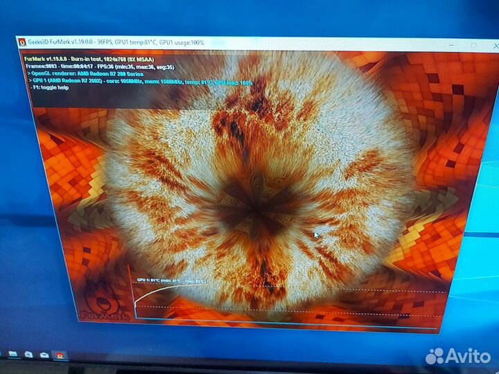Minimize the FurMark window
Screen dimensions: 499x374
(x=451, y=45)
